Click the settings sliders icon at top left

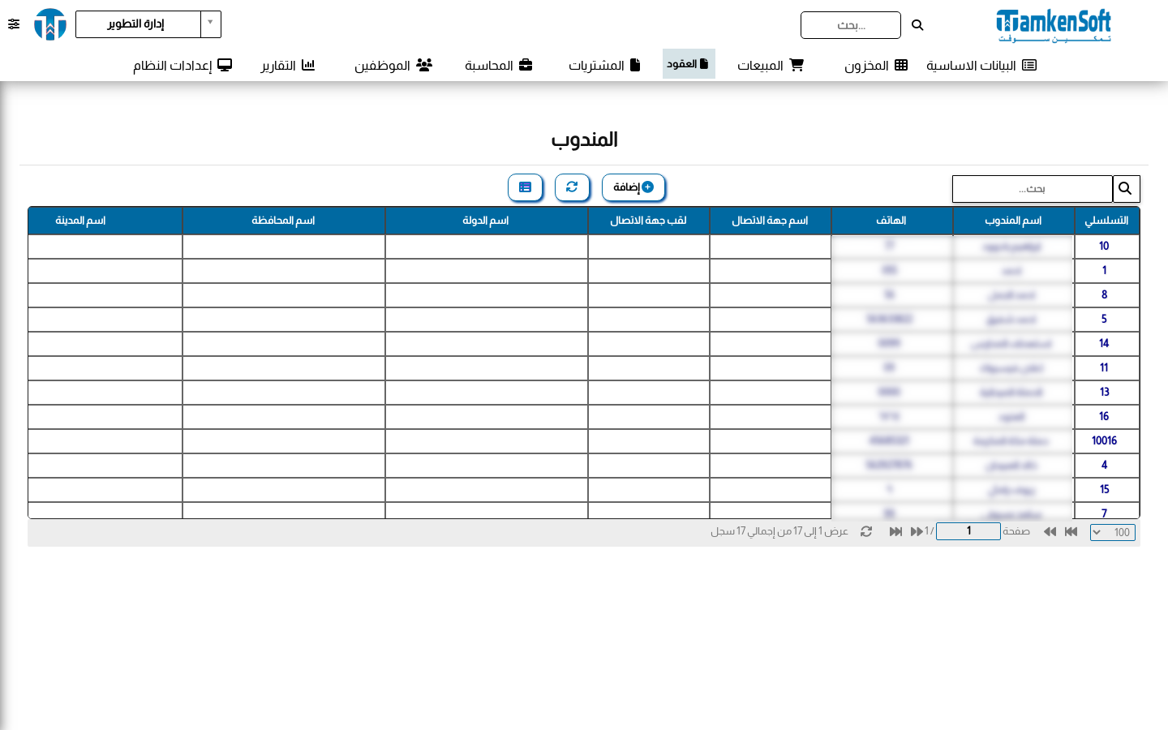(14, 24)
